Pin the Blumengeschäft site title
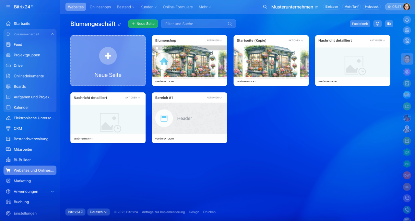The width and height of the screenshot is (415, 221). pos(119,24)
